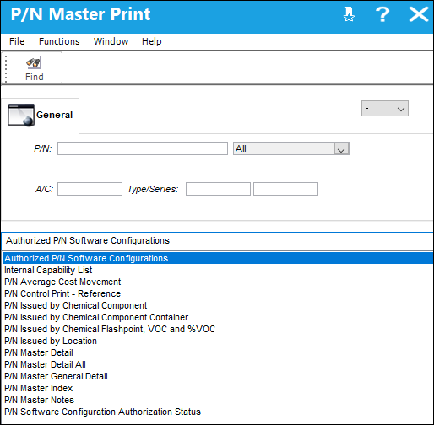Click the report type combo box field
This screenshot has width=434, height=425.
(217, 241)
